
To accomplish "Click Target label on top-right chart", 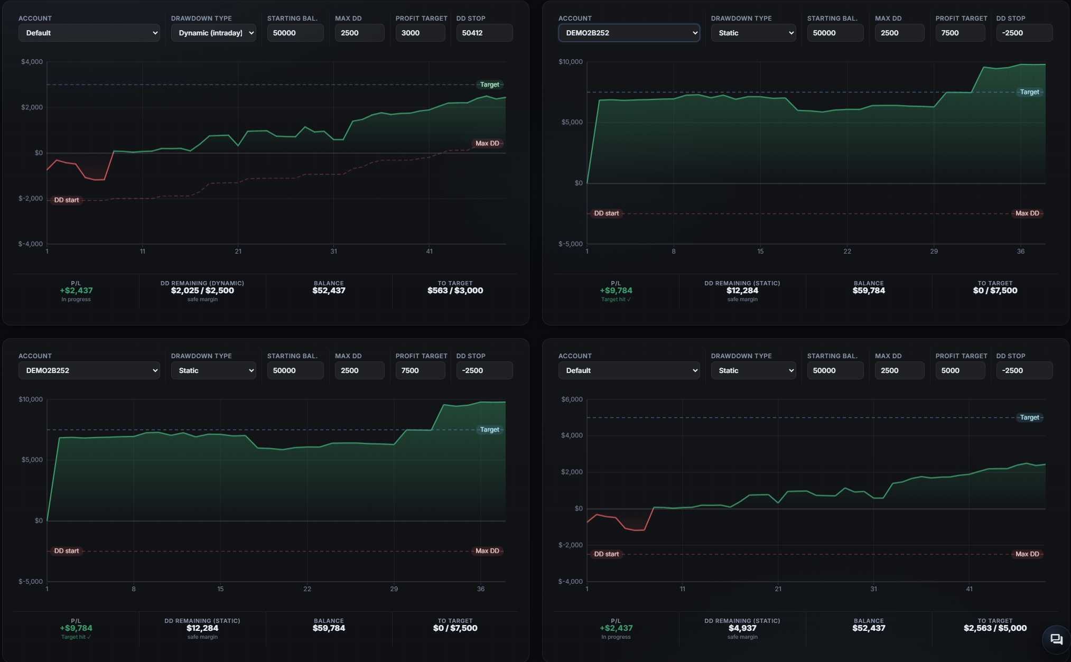I will 1029,92.
